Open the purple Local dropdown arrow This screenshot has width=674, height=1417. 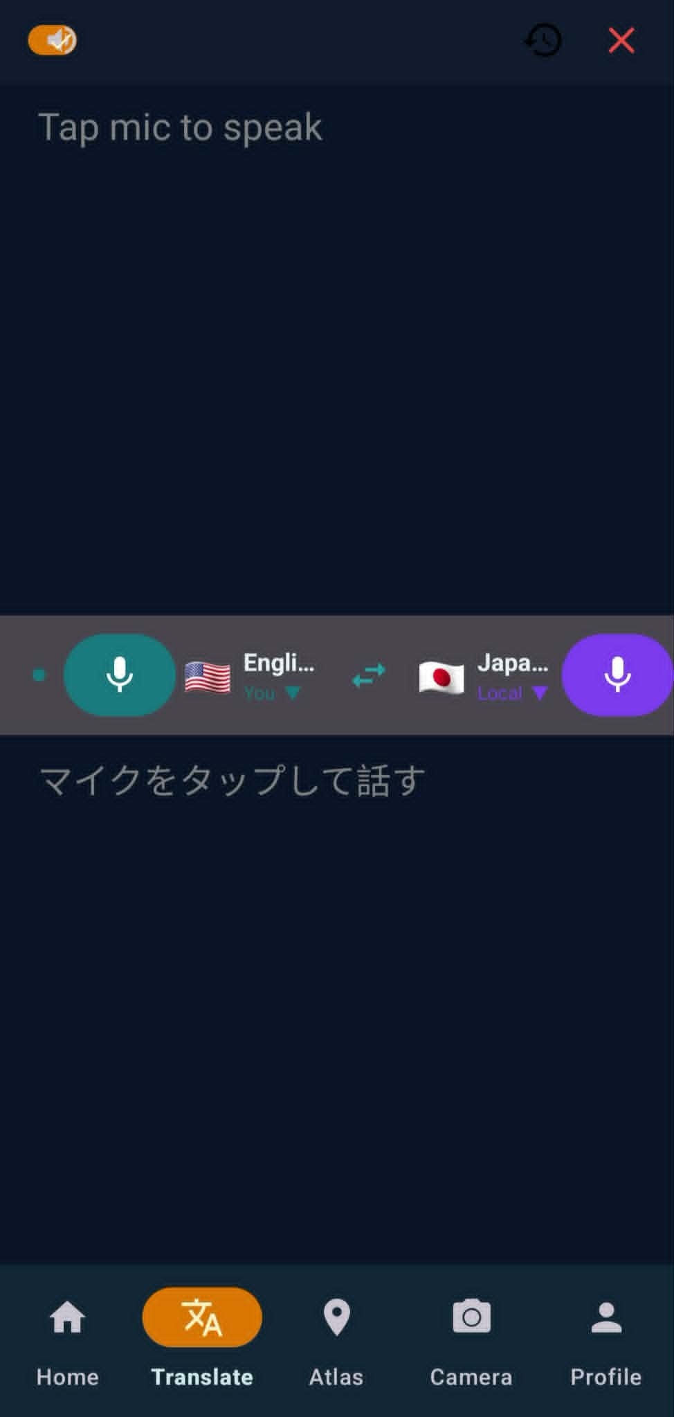tap(540, 693)
